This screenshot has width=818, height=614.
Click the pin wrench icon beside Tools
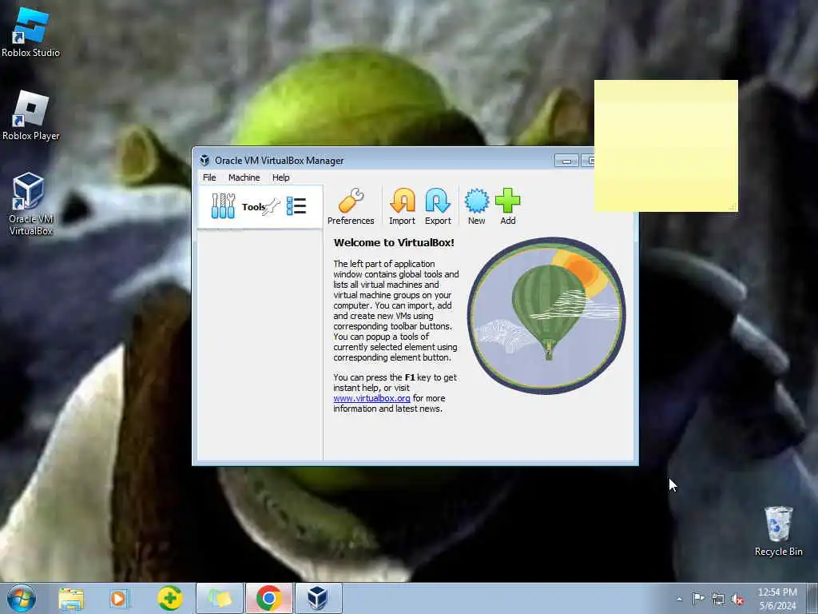(272, 207)
